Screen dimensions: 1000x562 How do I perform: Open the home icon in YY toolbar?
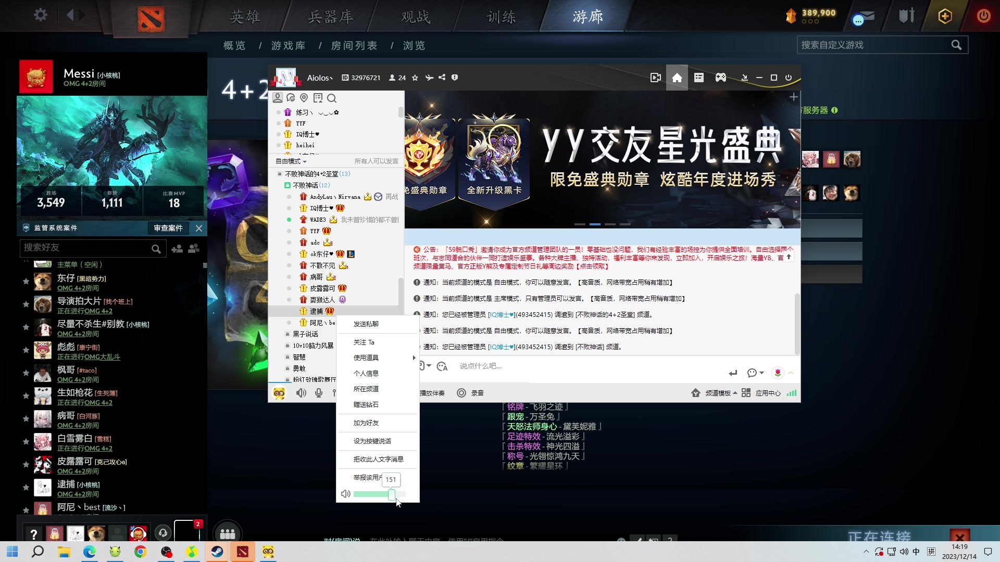coord(677,78)
